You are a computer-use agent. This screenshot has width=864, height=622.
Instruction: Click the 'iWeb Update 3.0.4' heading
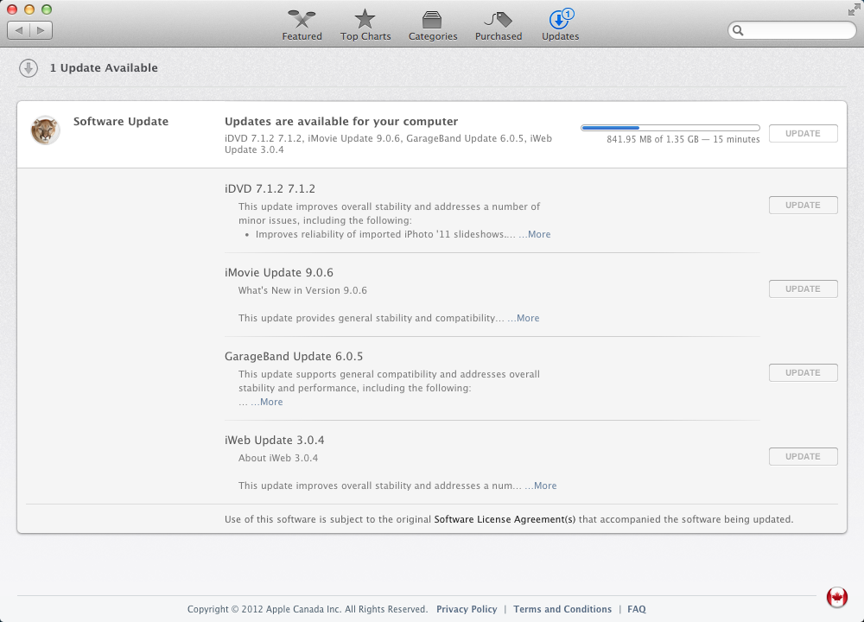[x=275, y=440]
